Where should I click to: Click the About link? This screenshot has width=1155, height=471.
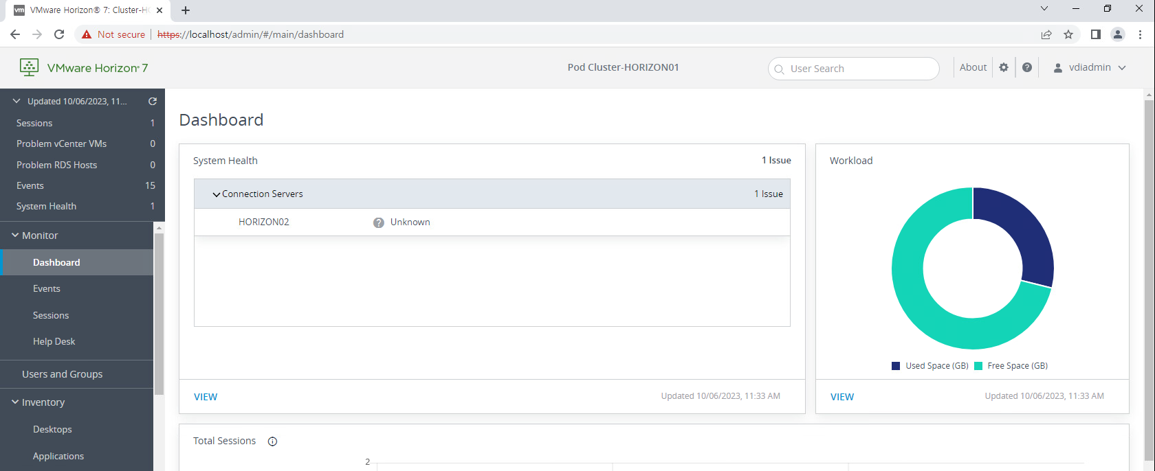coord(973,67)
